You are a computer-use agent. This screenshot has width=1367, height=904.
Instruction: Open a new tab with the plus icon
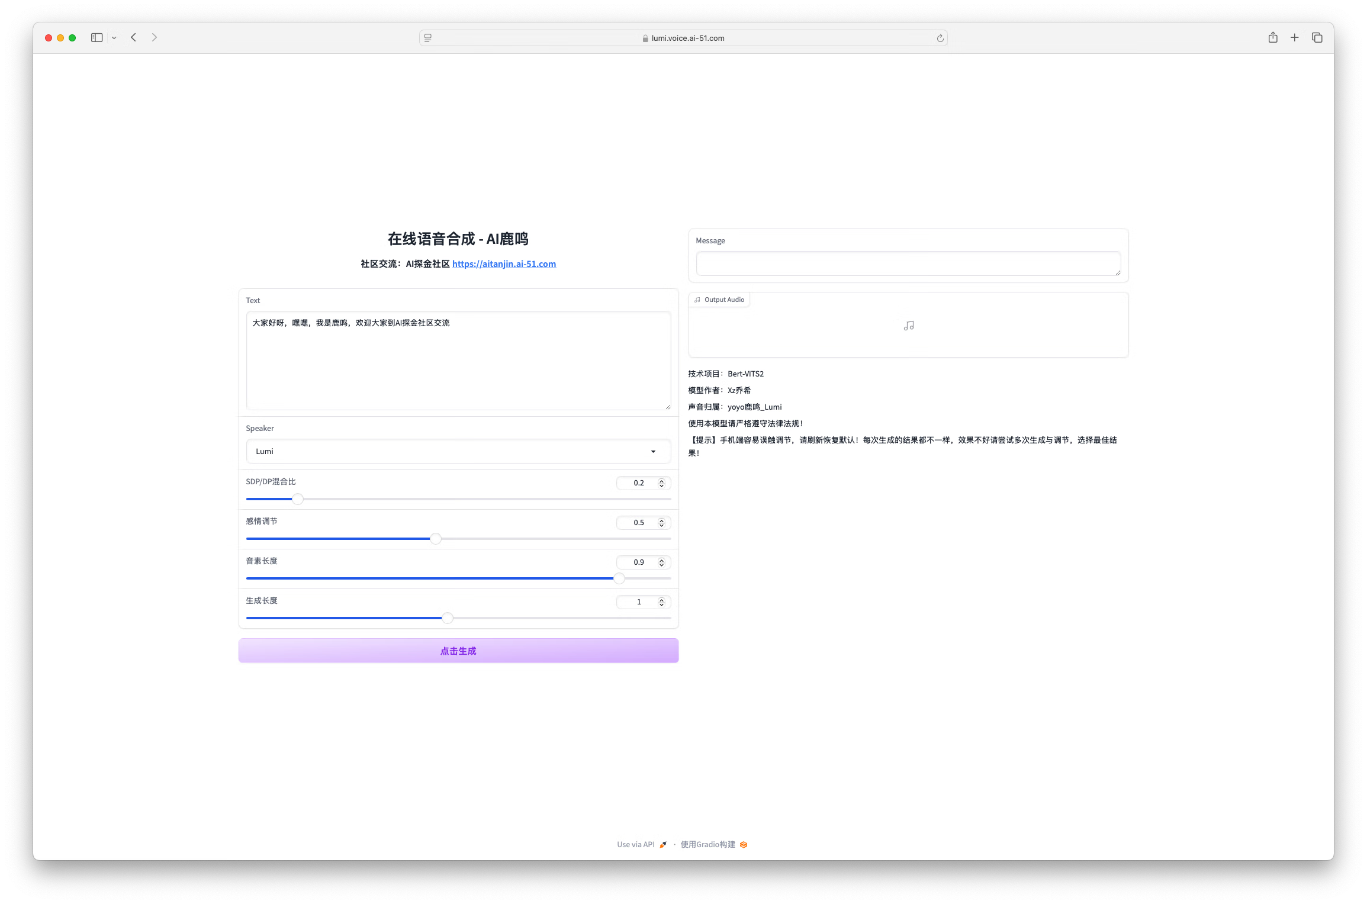(x=1294, y=37)
